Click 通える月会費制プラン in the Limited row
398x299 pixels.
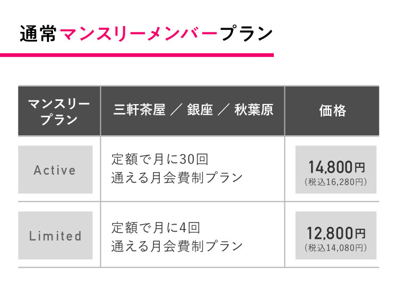click(x=177, y=246)
